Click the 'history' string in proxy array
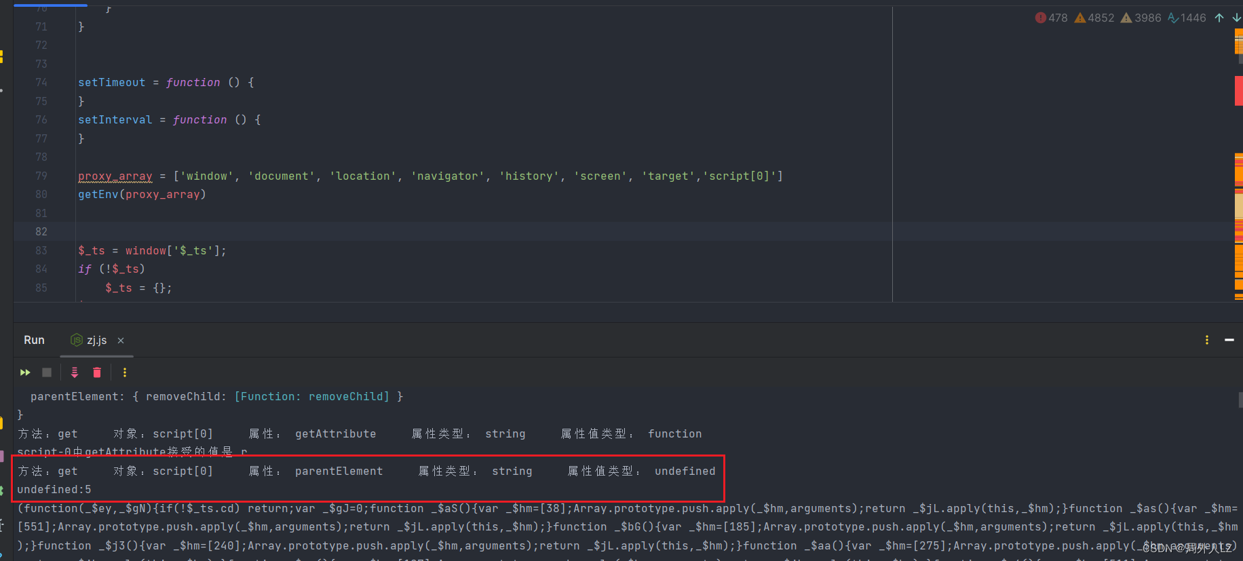Image resolution: width=1243 pixels, height=561 pixels. coord(529,176)
